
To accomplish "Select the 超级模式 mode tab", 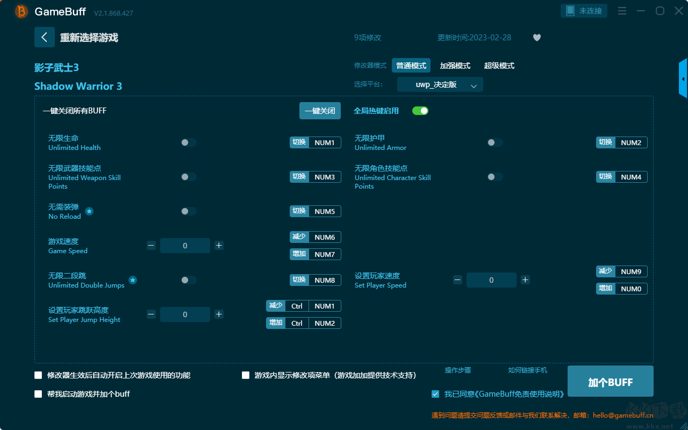I will point(499,66).
